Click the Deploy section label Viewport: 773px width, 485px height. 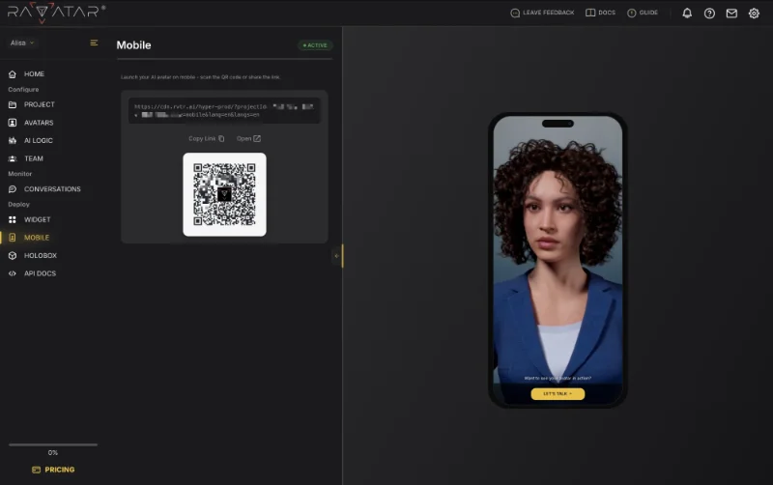click(18, 205)
